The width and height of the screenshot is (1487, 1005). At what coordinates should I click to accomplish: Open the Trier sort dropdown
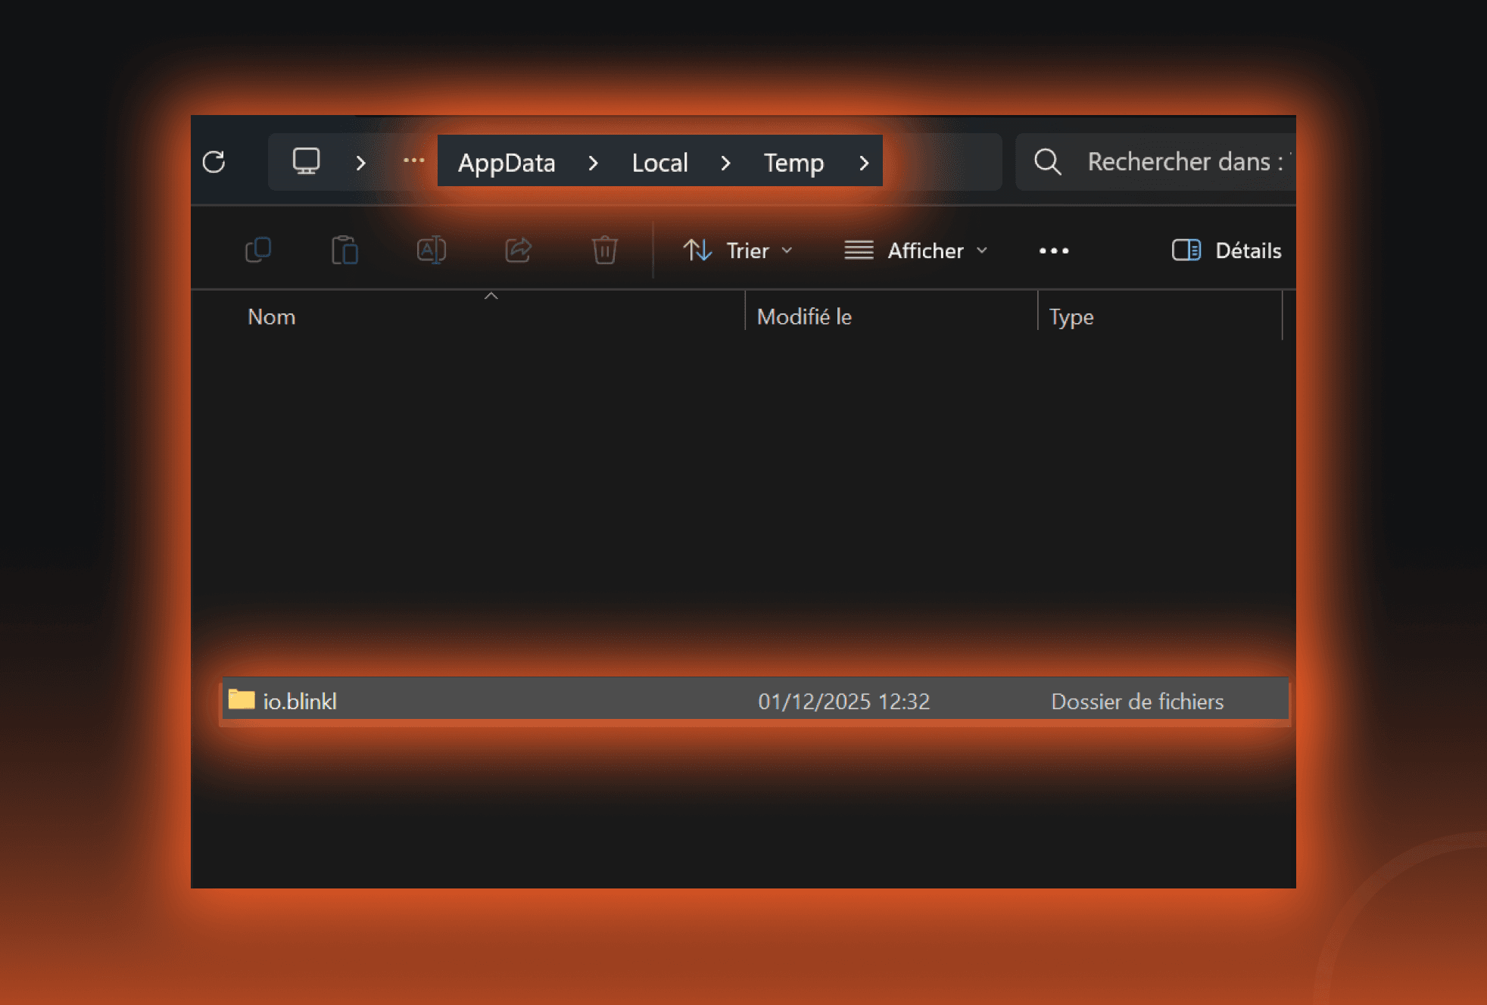(737, 250)
